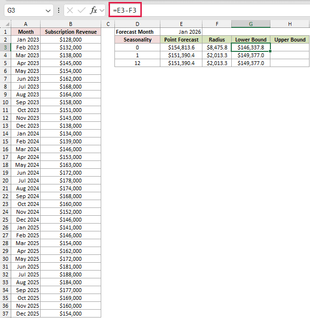Image resolution: width=310 pixels, height=318 pixels.
Task: Click the 'Lower Bound' header cell
Action: tap(251, 40)
